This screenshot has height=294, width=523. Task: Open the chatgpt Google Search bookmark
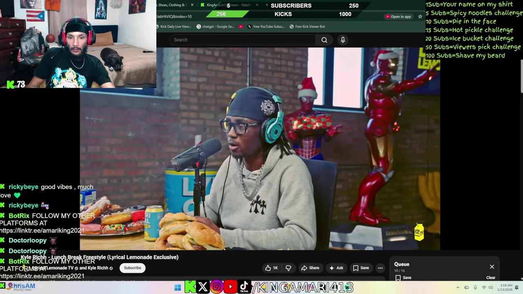[215, 27]
